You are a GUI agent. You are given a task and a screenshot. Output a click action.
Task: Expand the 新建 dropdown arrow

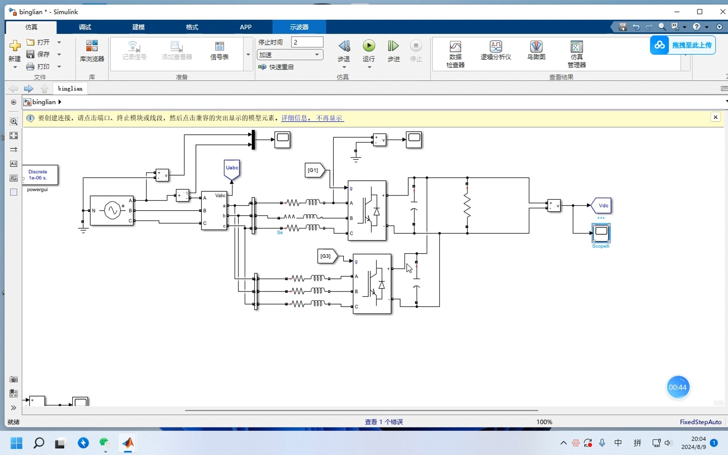(x=15, y=67)
